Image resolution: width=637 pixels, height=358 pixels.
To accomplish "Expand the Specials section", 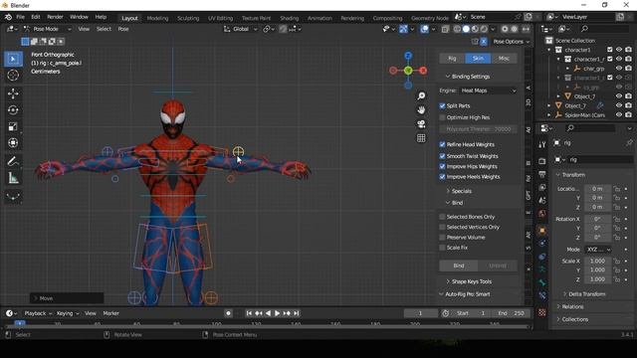I will click(459, 191).
